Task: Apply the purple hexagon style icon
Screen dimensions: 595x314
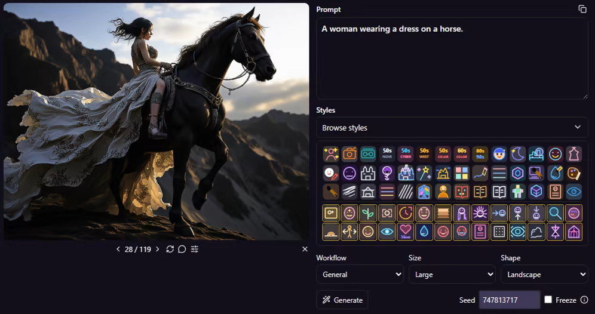Action: 517,173
